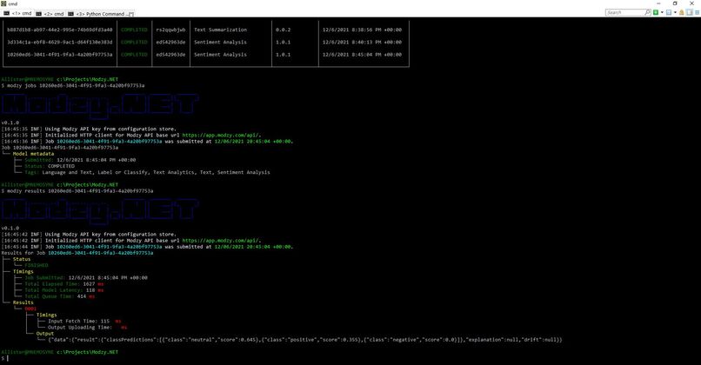Click the top-level 'Timings' node in results

[x=23, y=272]
